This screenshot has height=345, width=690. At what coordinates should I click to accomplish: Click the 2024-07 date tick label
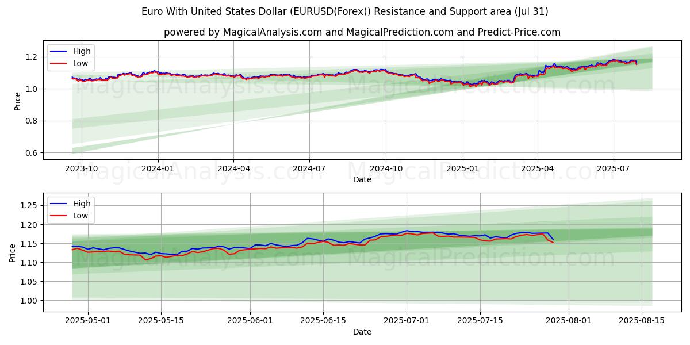click(x=309, y=168)
